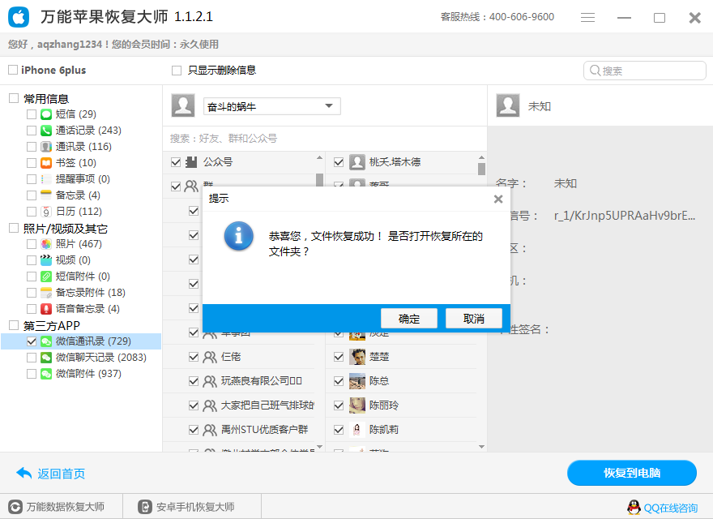Click the 语音备忘录 microphone icon

46,309
